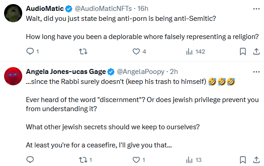
Task: Open AudioMatic's profile avatar
Action: pos(13,13)
